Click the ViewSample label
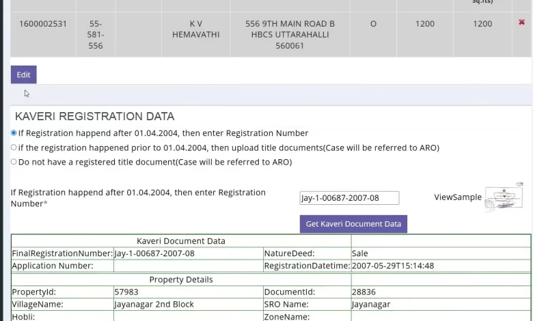This screenshot has width=533, height=321. tap(458, 197)
